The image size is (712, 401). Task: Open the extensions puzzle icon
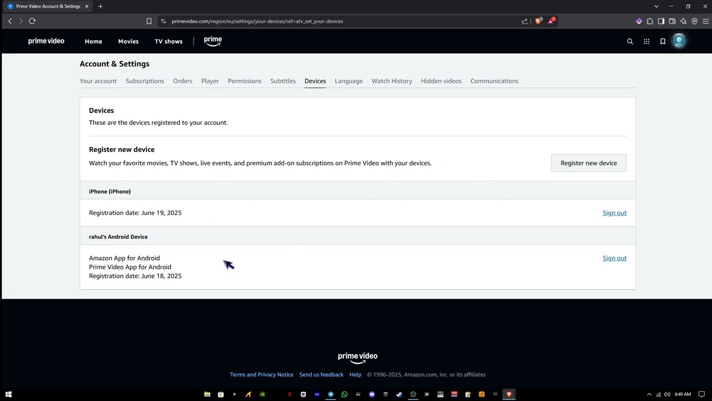click(x=650, y=21)
